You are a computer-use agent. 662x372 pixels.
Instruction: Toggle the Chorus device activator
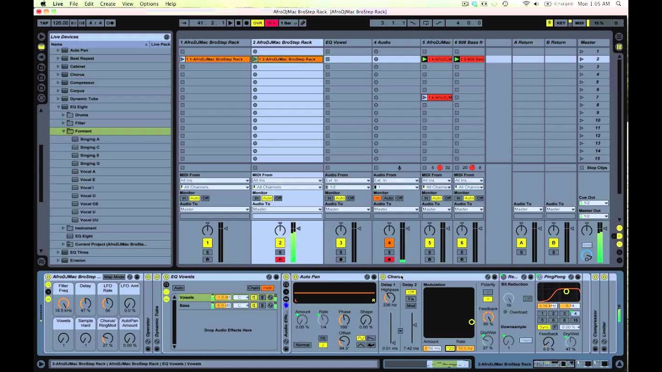click(383, 277)
